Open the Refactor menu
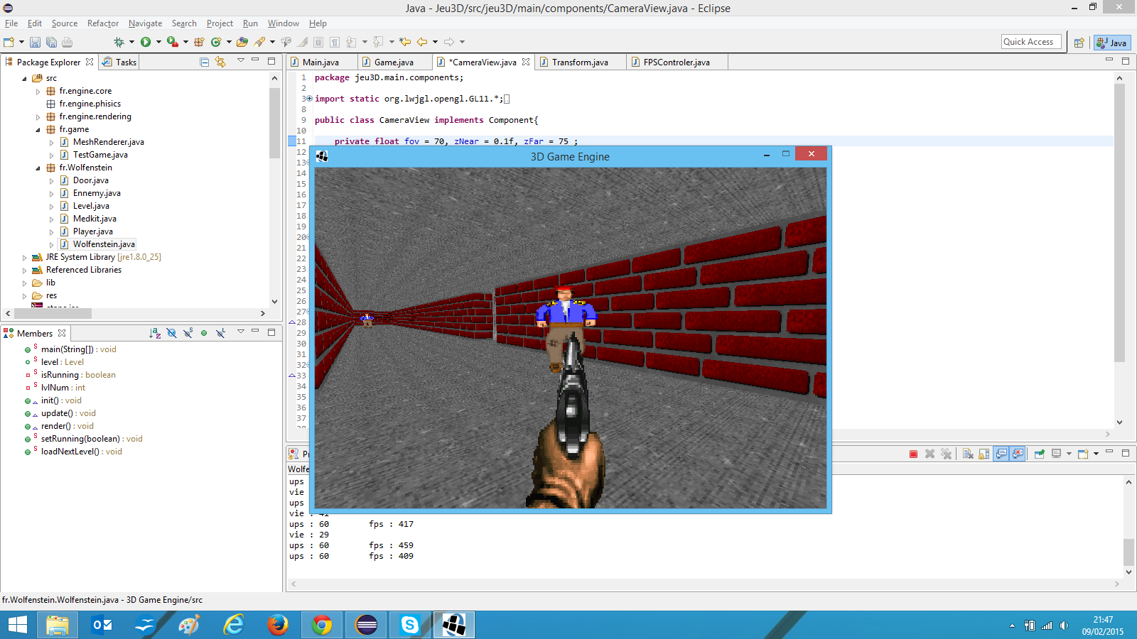 102,23
